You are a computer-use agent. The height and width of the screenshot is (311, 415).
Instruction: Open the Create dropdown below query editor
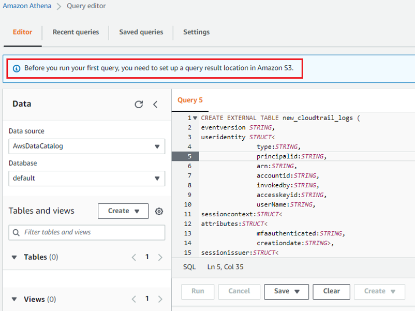point(379,292)
